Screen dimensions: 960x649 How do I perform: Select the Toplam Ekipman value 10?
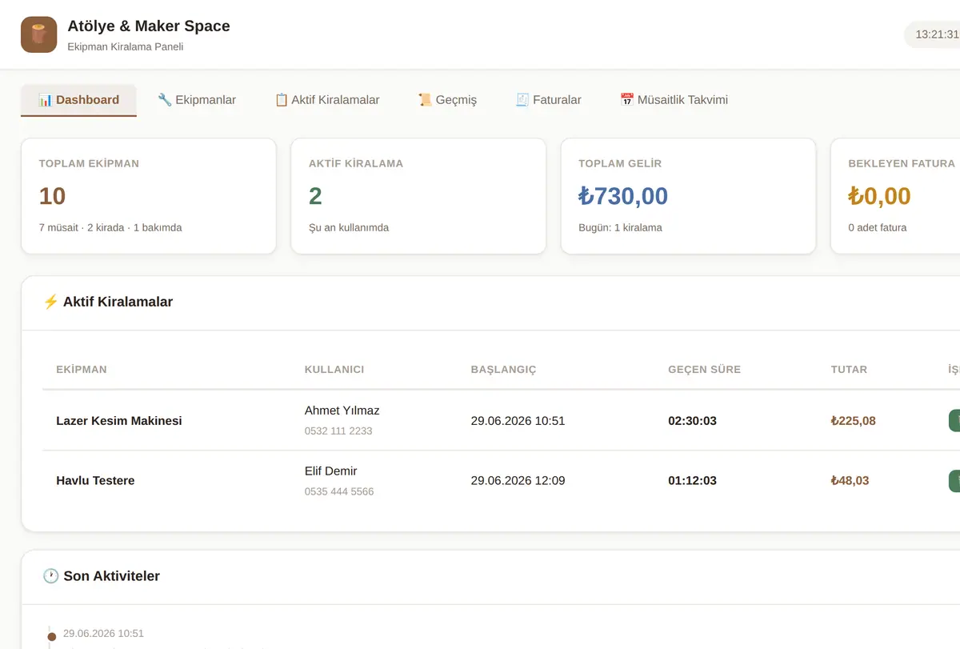(52, 196)
